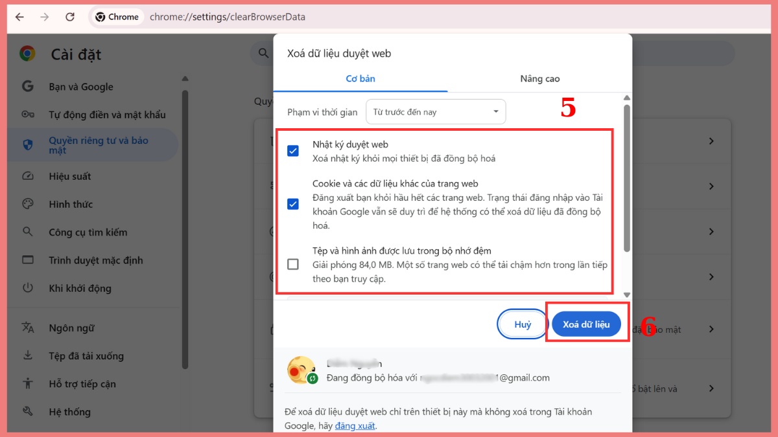The height and width of the screenshot is (437, 778).
Task: Open Trình duyệt mặc định section
Action: (x=96, y=260)
